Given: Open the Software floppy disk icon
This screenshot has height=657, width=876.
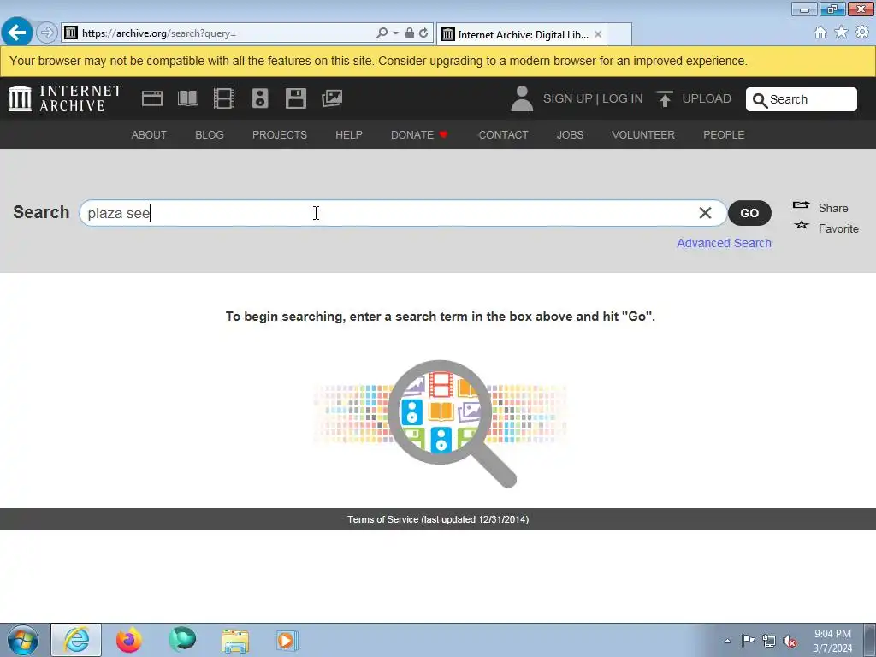Looking at the screenshot, I should (x=295, y=98).
